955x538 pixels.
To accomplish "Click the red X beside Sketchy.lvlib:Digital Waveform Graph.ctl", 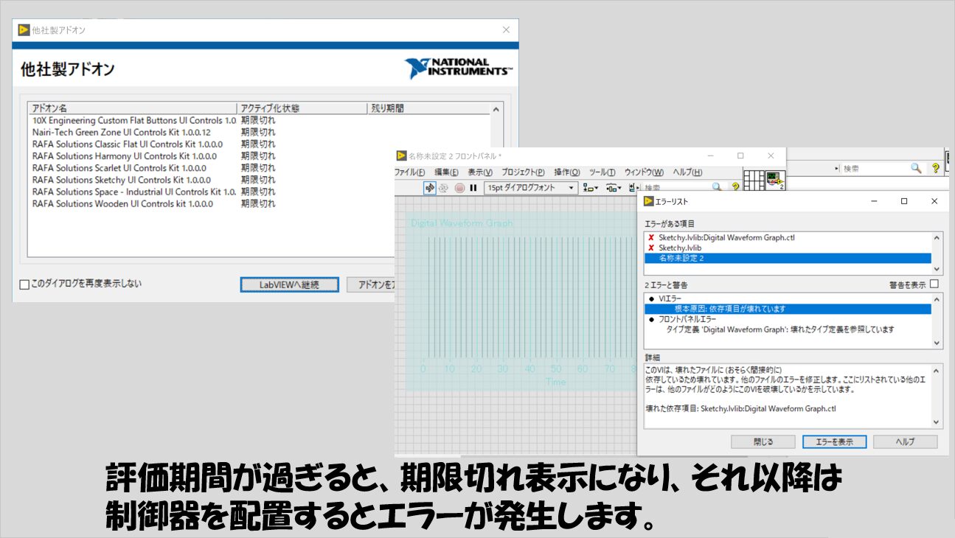I will (650, 237).
